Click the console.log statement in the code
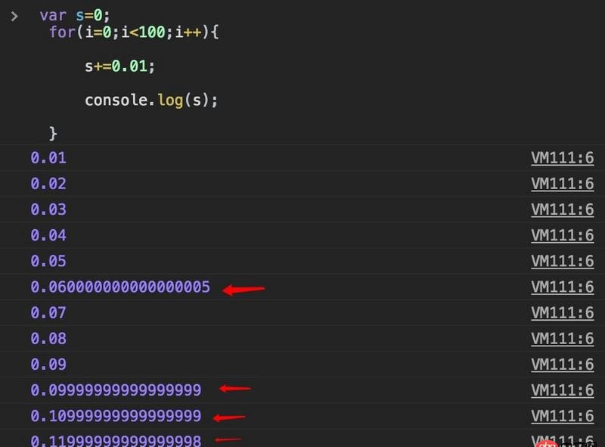This screenshot has height=447, width=605. (x=150, y=99)
